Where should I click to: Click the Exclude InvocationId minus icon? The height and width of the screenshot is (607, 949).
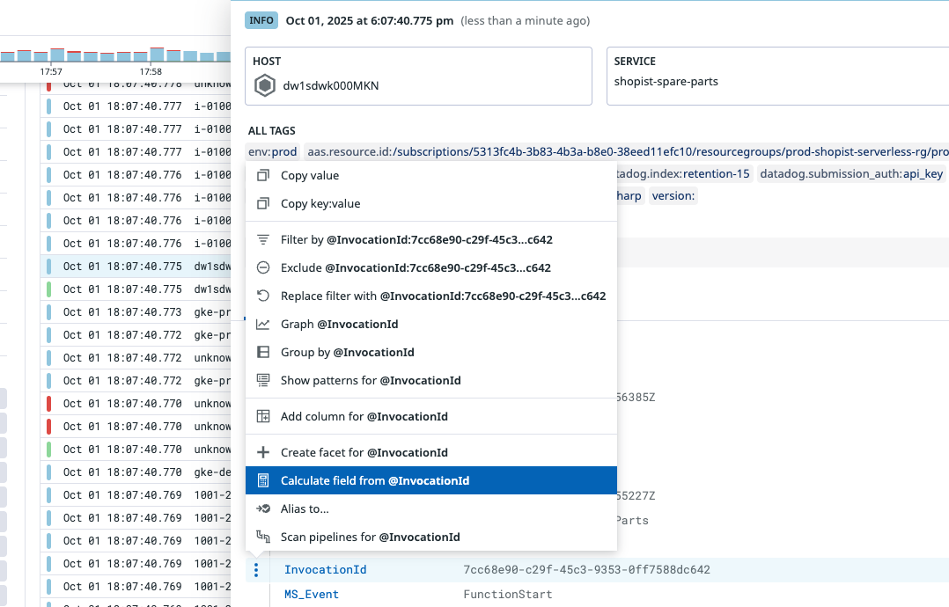[x=262, y=267]
